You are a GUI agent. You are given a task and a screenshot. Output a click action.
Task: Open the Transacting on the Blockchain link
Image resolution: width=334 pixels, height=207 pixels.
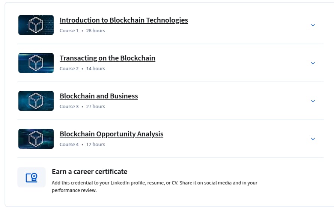point(107,58)
